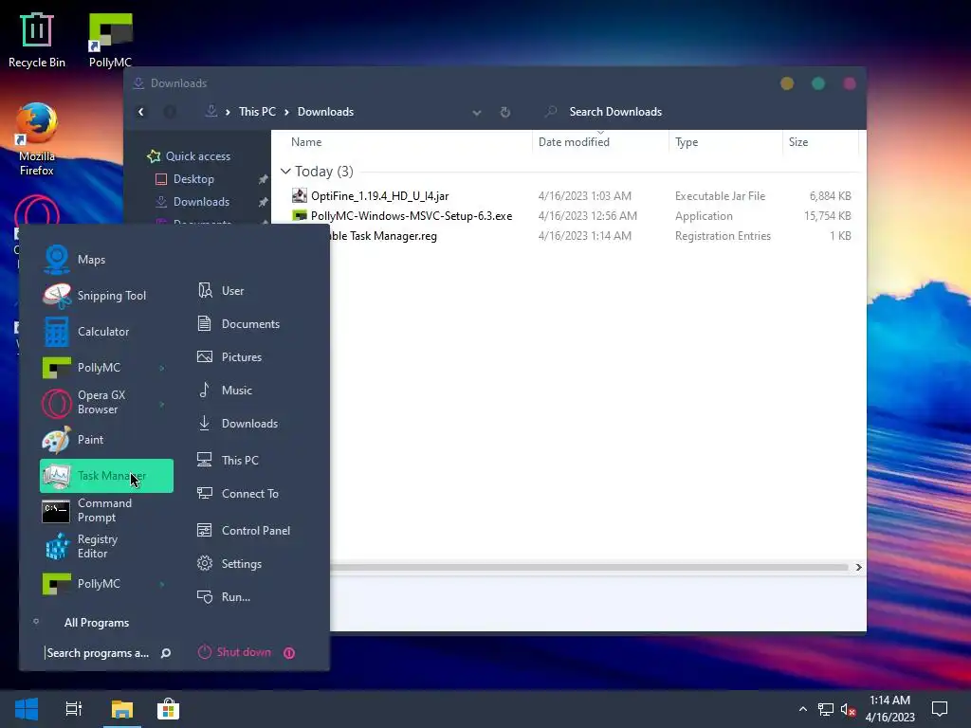Open Settings gear in start menu

click(229, 564)
